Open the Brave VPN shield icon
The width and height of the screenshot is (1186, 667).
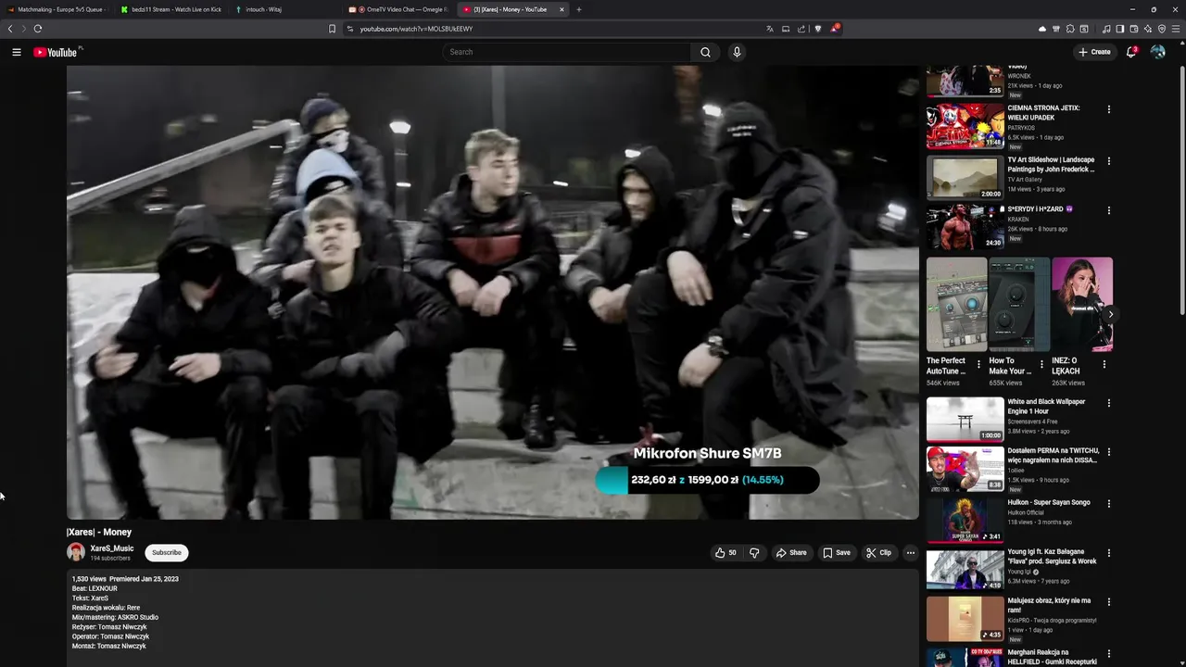click(1162, 29)
